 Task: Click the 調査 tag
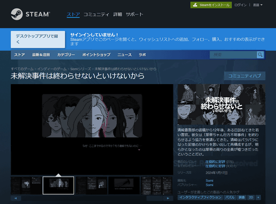click(241, 197)
